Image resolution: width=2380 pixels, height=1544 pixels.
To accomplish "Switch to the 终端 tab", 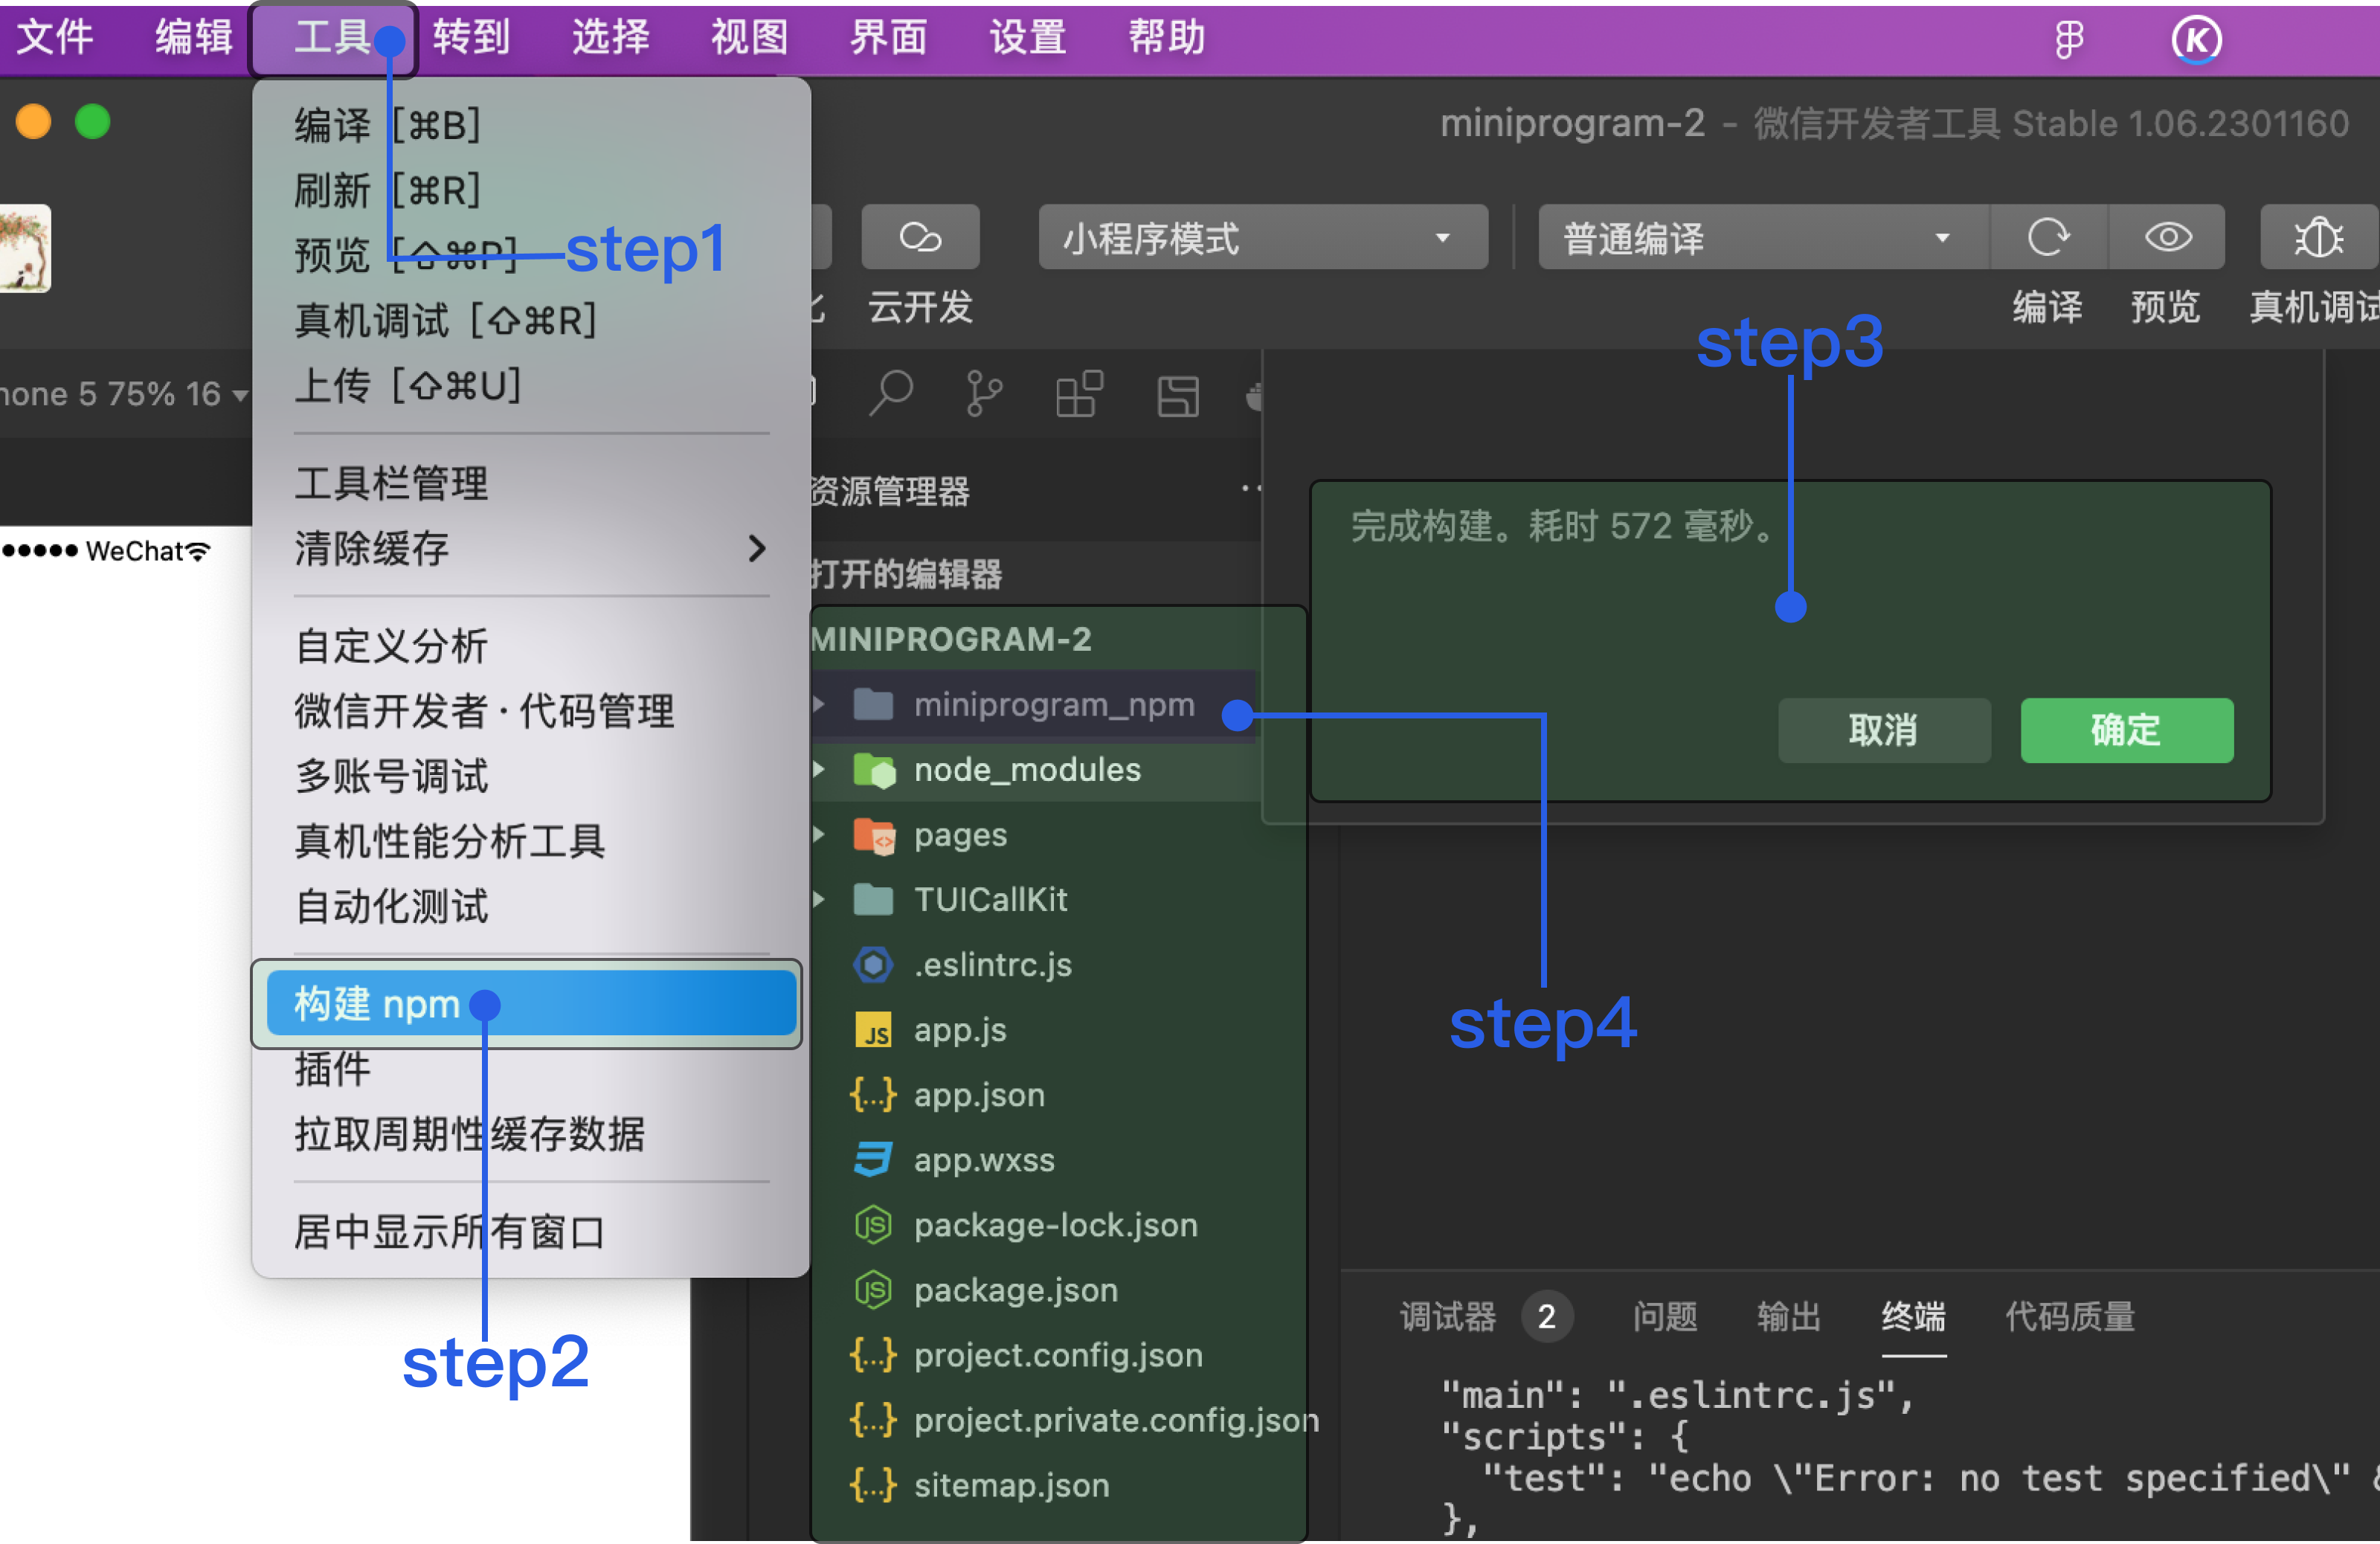I will click(x=1912, y=1316).
